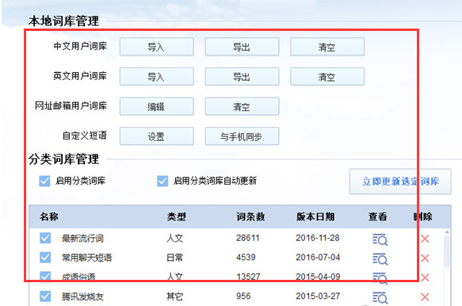The height and width of the screenshot is (306, 462).
Task: Select the 腾讯发烧友 name text
Action: tap(82, 296)
